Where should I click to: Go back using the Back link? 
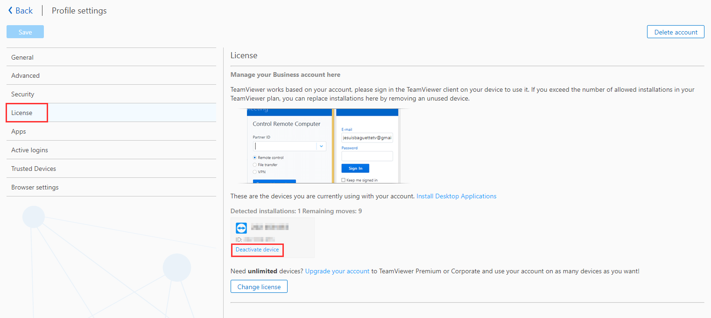21,10
